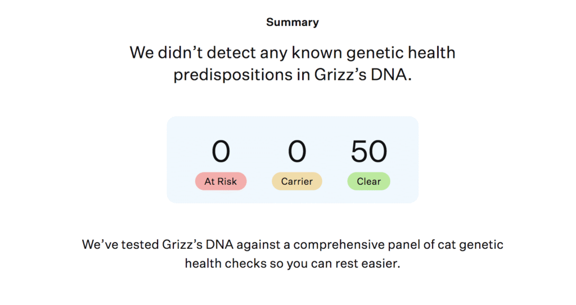Click "genetic health" in the headline's first line
Viewport: 576px width, 305px height.
click(400, 53)
